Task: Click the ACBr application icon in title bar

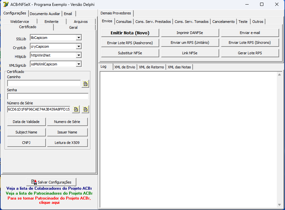Action: click(x=6, y=4)
